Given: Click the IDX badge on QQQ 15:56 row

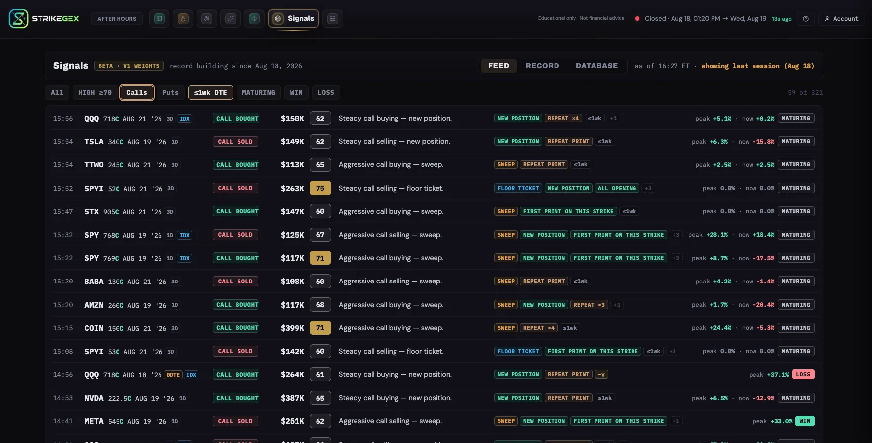Looking at the screenshot, I should pyautogui.click(x=185, y=119).
